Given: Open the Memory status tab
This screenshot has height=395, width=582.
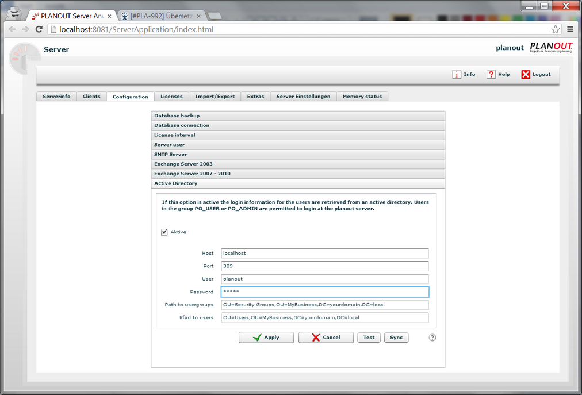Looking at the screenshot, I should tap(362, 97).
